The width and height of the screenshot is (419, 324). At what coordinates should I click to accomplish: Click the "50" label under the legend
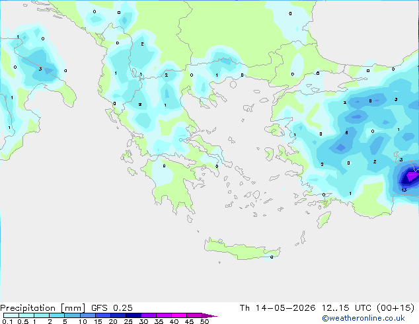pyautogui.click(x=204, y=321)
